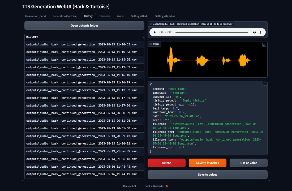Image resolution: width=292 pixels, height=191 pixels.
Task: Click Open outputs folder button
Action: click(84, 26)
